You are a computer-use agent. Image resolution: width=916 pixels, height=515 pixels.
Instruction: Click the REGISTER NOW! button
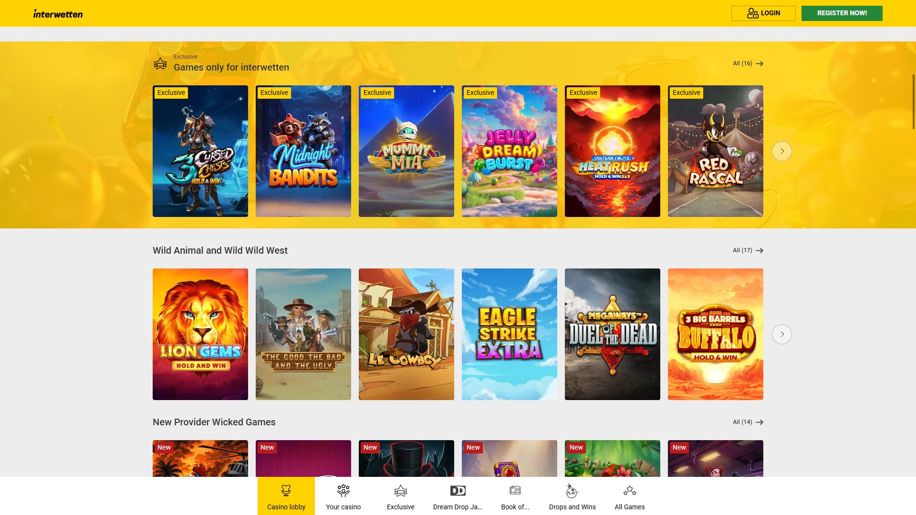(x=842, y=13)
